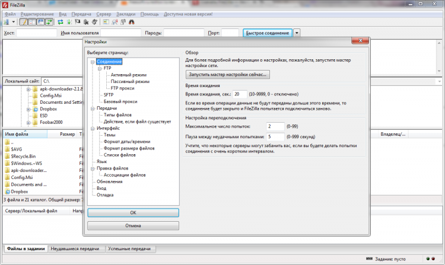The image size is (445, 265).
Task: Collapse the Интерфейс tree node
Action: point(93,129)
